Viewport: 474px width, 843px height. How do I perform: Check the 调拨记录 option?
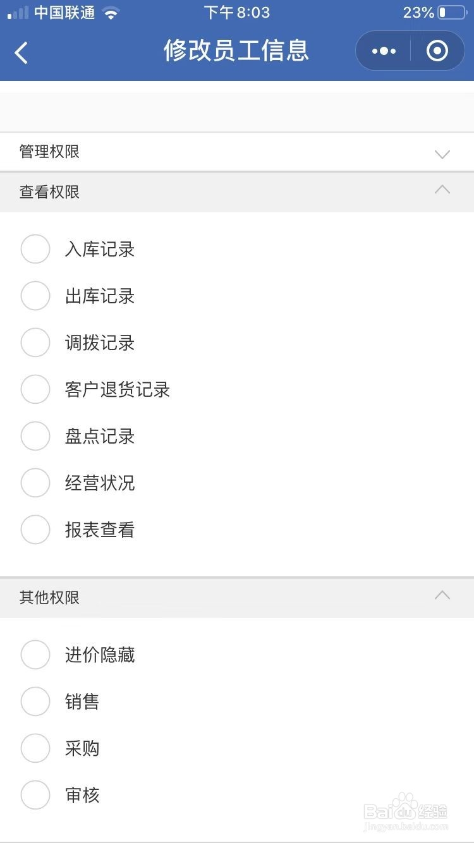coord(35,343)
